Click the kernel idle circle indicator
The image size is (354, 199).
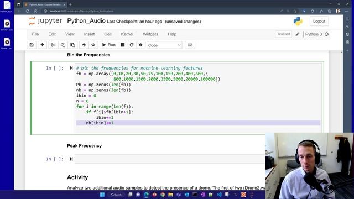click(x=326, y=34)
